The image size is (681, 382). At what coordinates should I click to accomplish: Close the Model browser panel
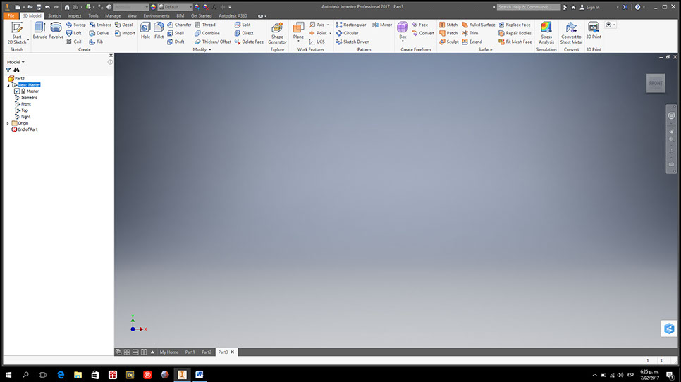coord(111,56)
